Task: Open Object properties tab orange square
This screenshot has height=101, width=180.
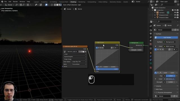Action: [x=151, y=53]
